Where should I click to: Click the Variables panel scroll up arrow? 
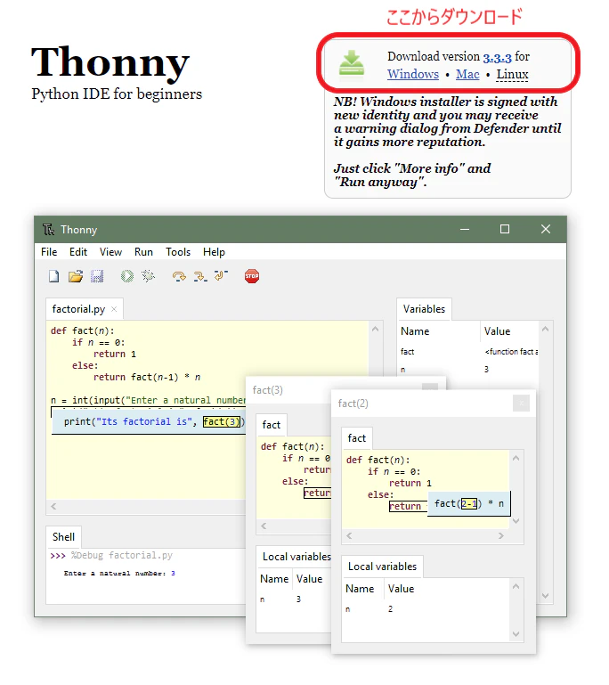[x=545, y=329]
